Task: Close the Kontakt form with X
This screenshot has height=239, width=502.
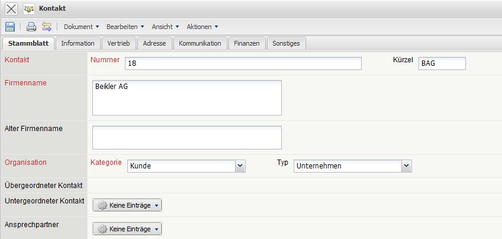Action: [x=11, y=9]
